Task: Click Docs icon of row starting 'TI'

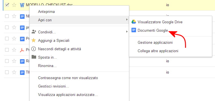Action: (x=22, y=72)
